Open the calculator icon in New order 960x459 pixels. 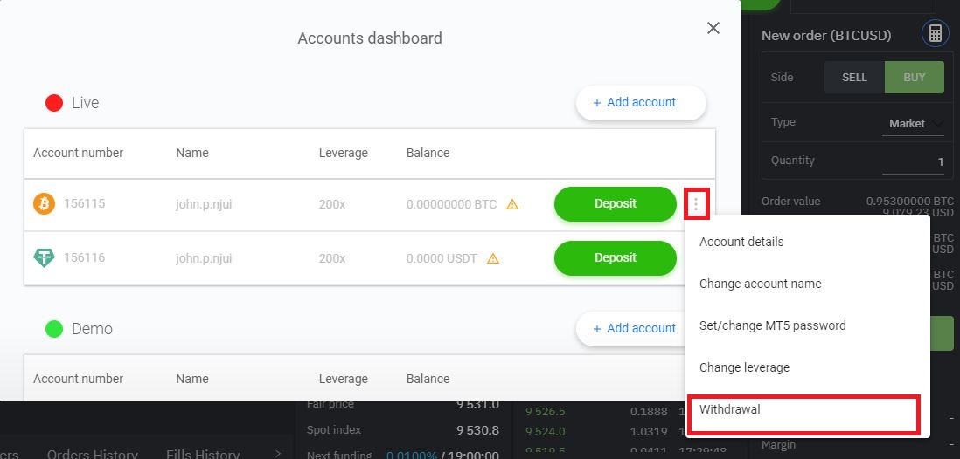point(935,34)
